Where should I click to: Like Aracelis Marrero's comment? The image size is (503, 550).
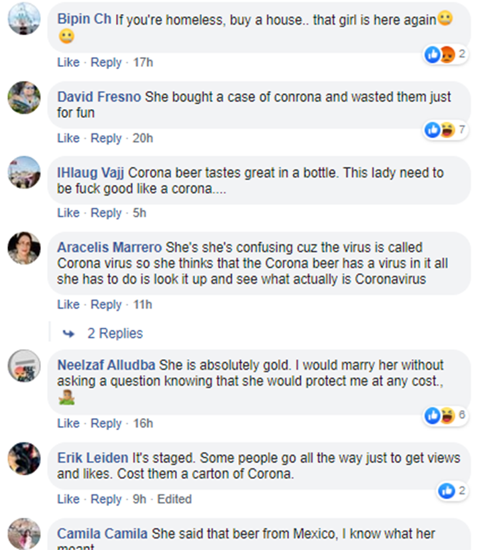coord(68,304)
